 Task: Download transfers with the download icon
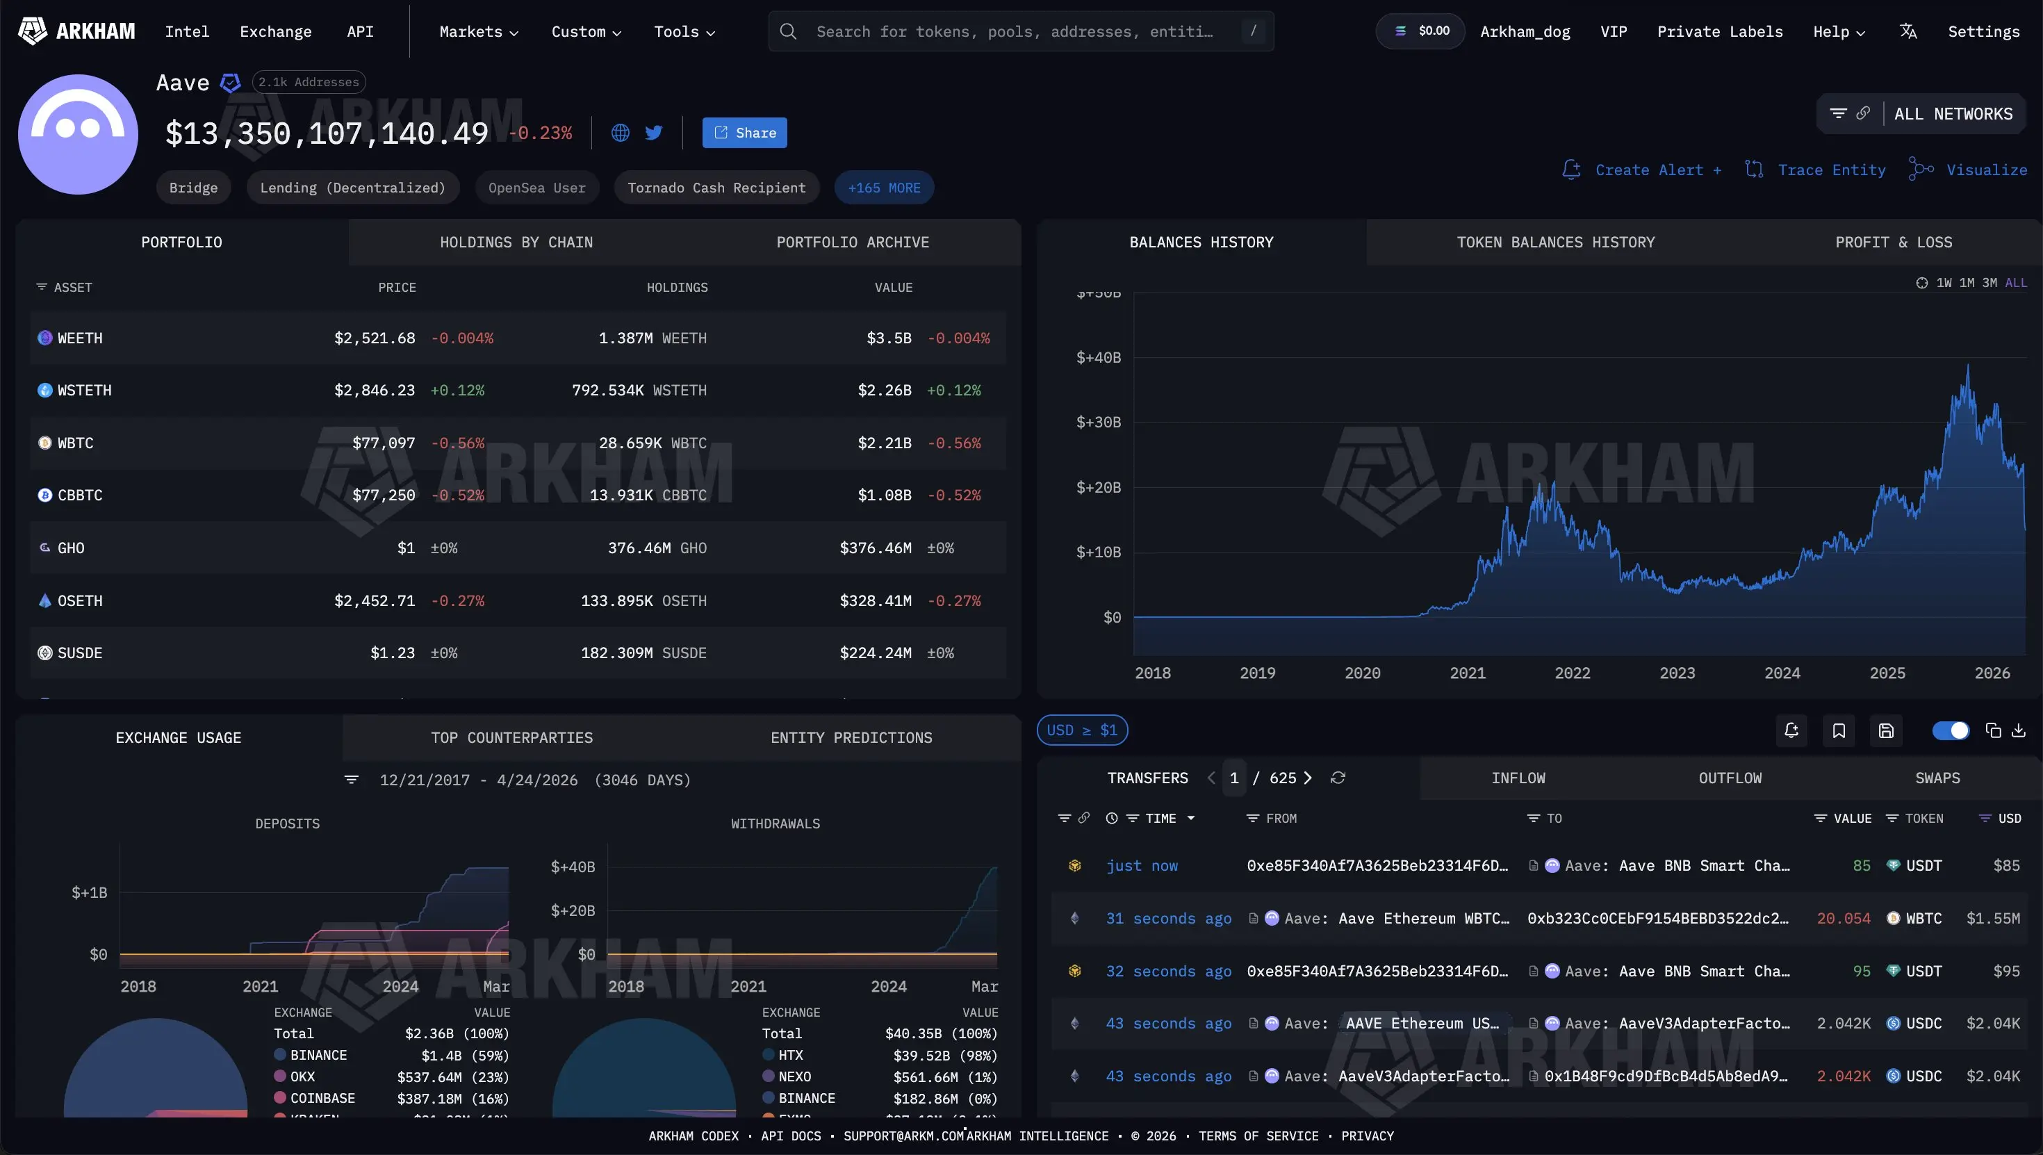click(2019, 730)
